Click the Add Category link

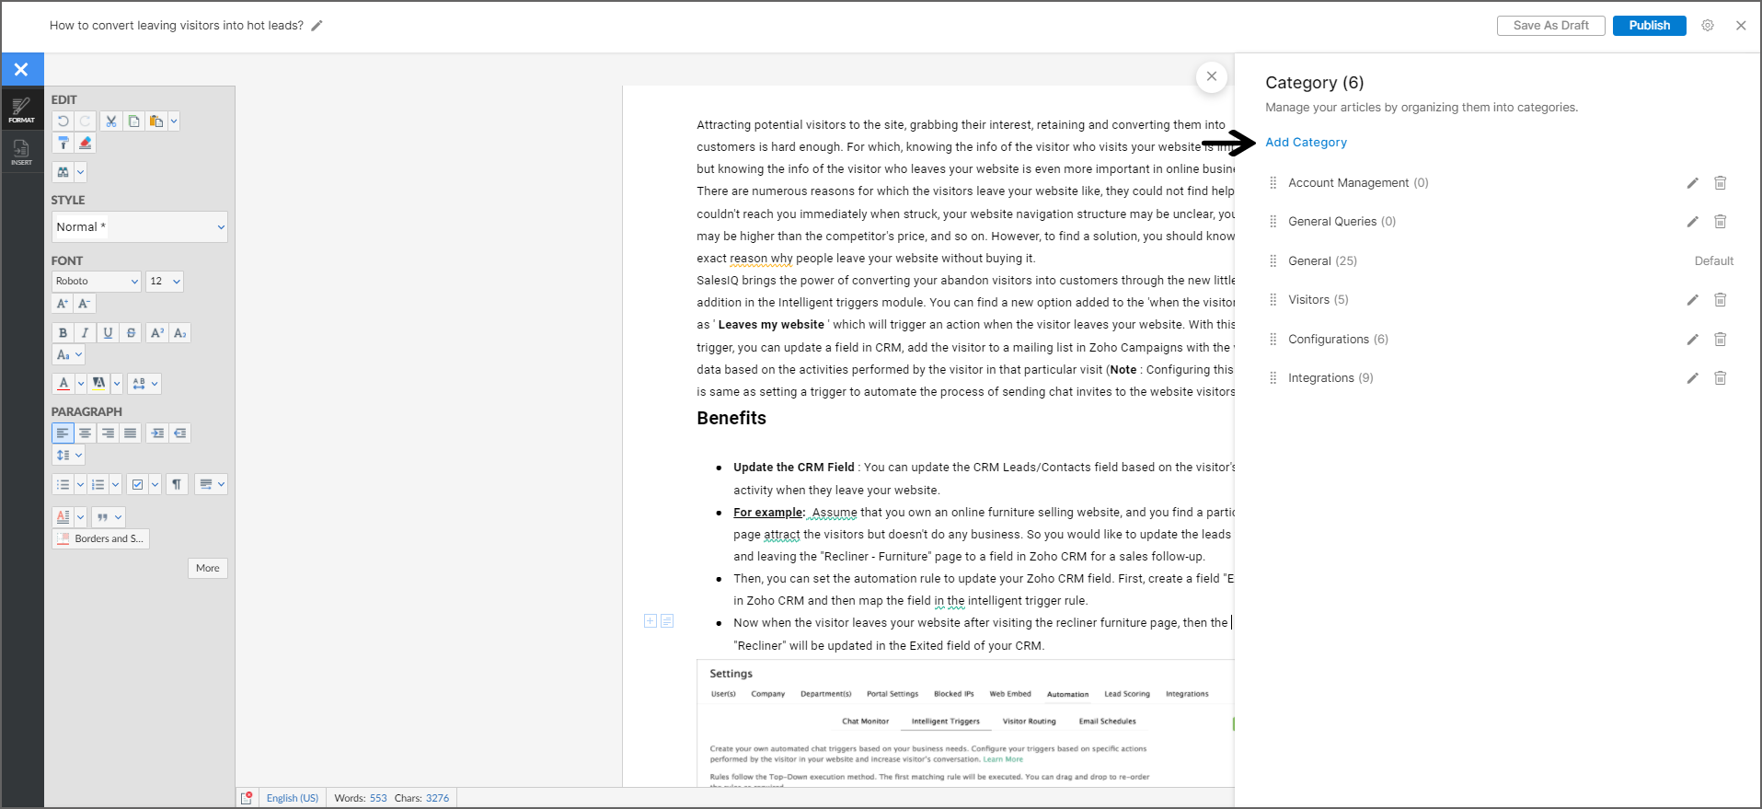(1306, 143)
